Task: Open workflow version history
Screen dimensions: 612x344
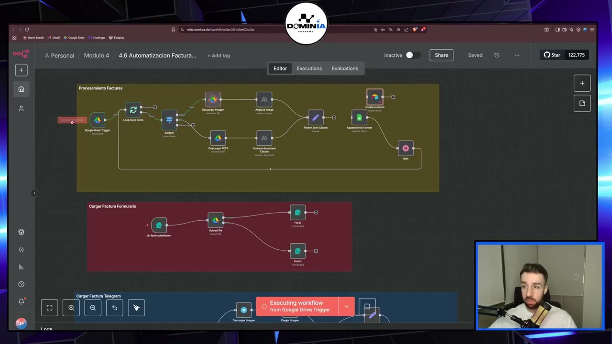Action: [497, 55]
